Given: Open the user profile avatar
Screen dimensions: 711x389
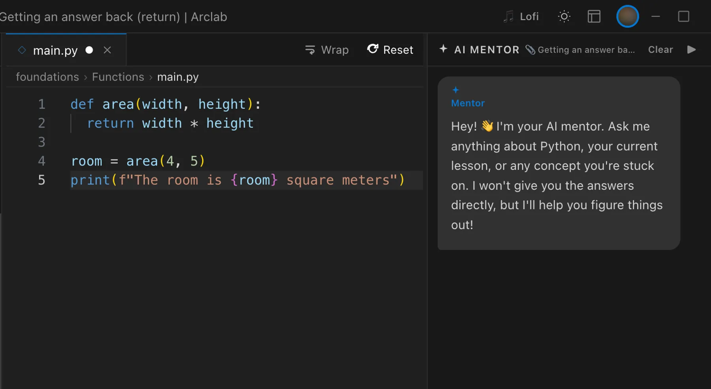Looking at the screenshot, I should [627, 17].
